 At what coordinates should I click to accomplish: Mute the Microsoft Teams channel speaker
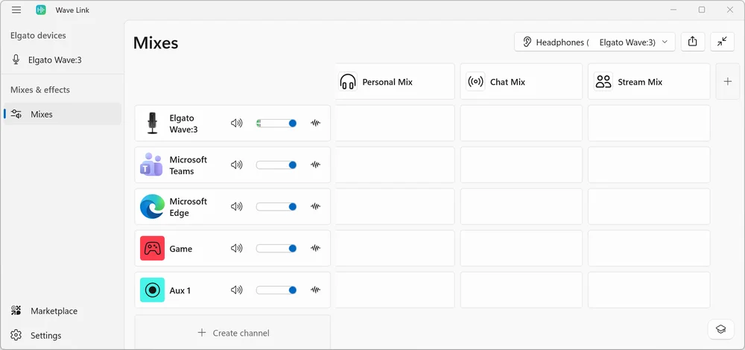[237, 165]
